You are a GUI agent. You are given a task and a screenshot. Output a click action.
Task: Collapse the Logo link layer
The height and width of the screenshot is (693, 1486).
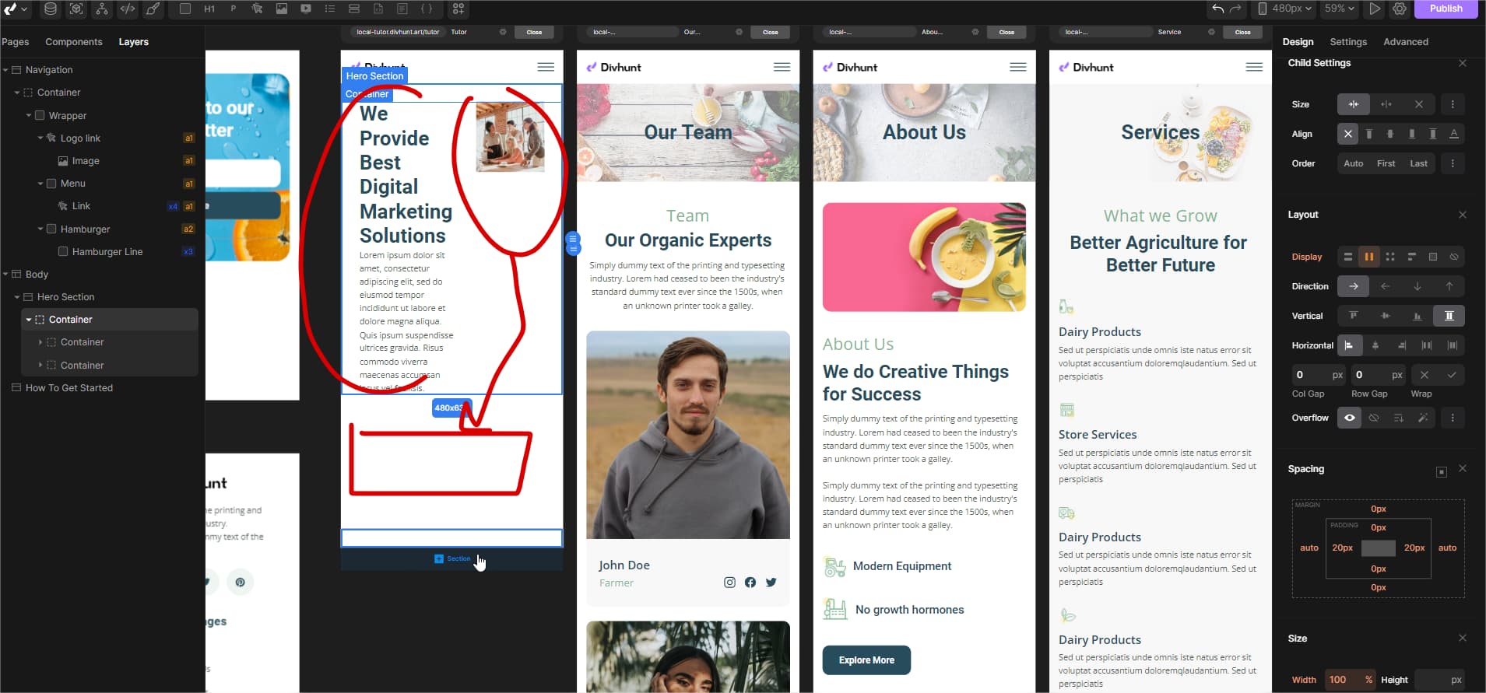(40, 138)
